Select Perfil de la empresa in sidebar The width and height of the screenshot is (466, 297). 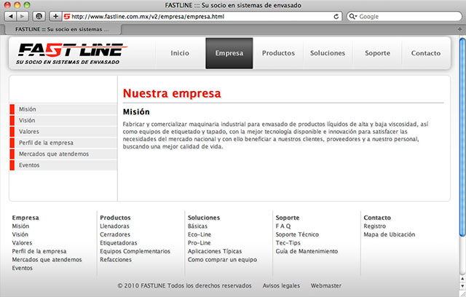tap(63, 143)
